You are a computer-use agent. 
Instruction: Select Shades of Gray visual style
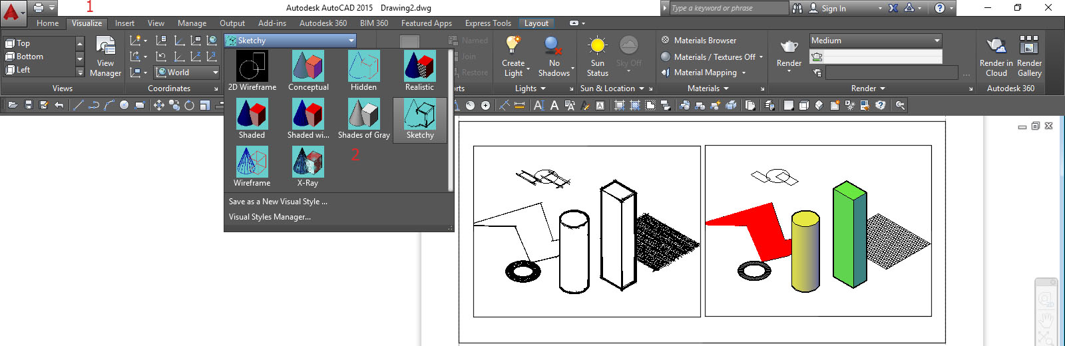pyautogui.click(x=363, y=118)
